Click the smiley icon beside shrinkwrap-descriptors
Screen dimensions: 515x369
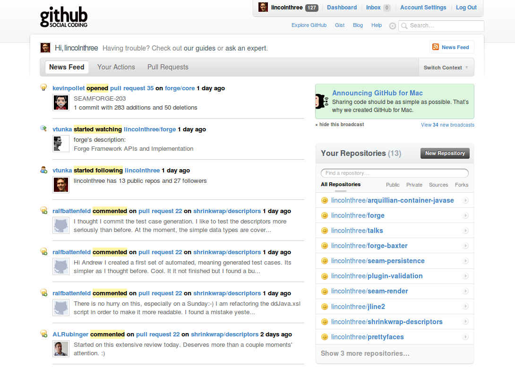pyautogui.click(x=325, y=322)
